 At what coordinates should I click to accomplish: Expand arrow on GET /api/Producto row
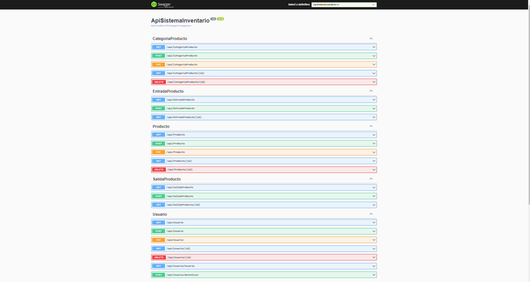[374, 135]
